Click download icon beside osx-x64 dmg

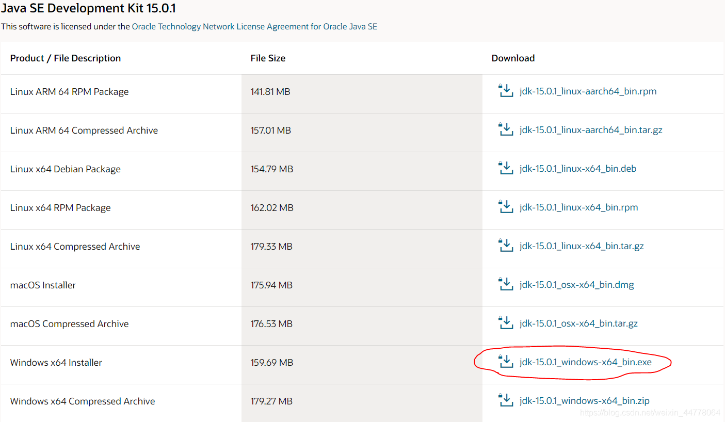pyautogui.click(x=506, y=285)
